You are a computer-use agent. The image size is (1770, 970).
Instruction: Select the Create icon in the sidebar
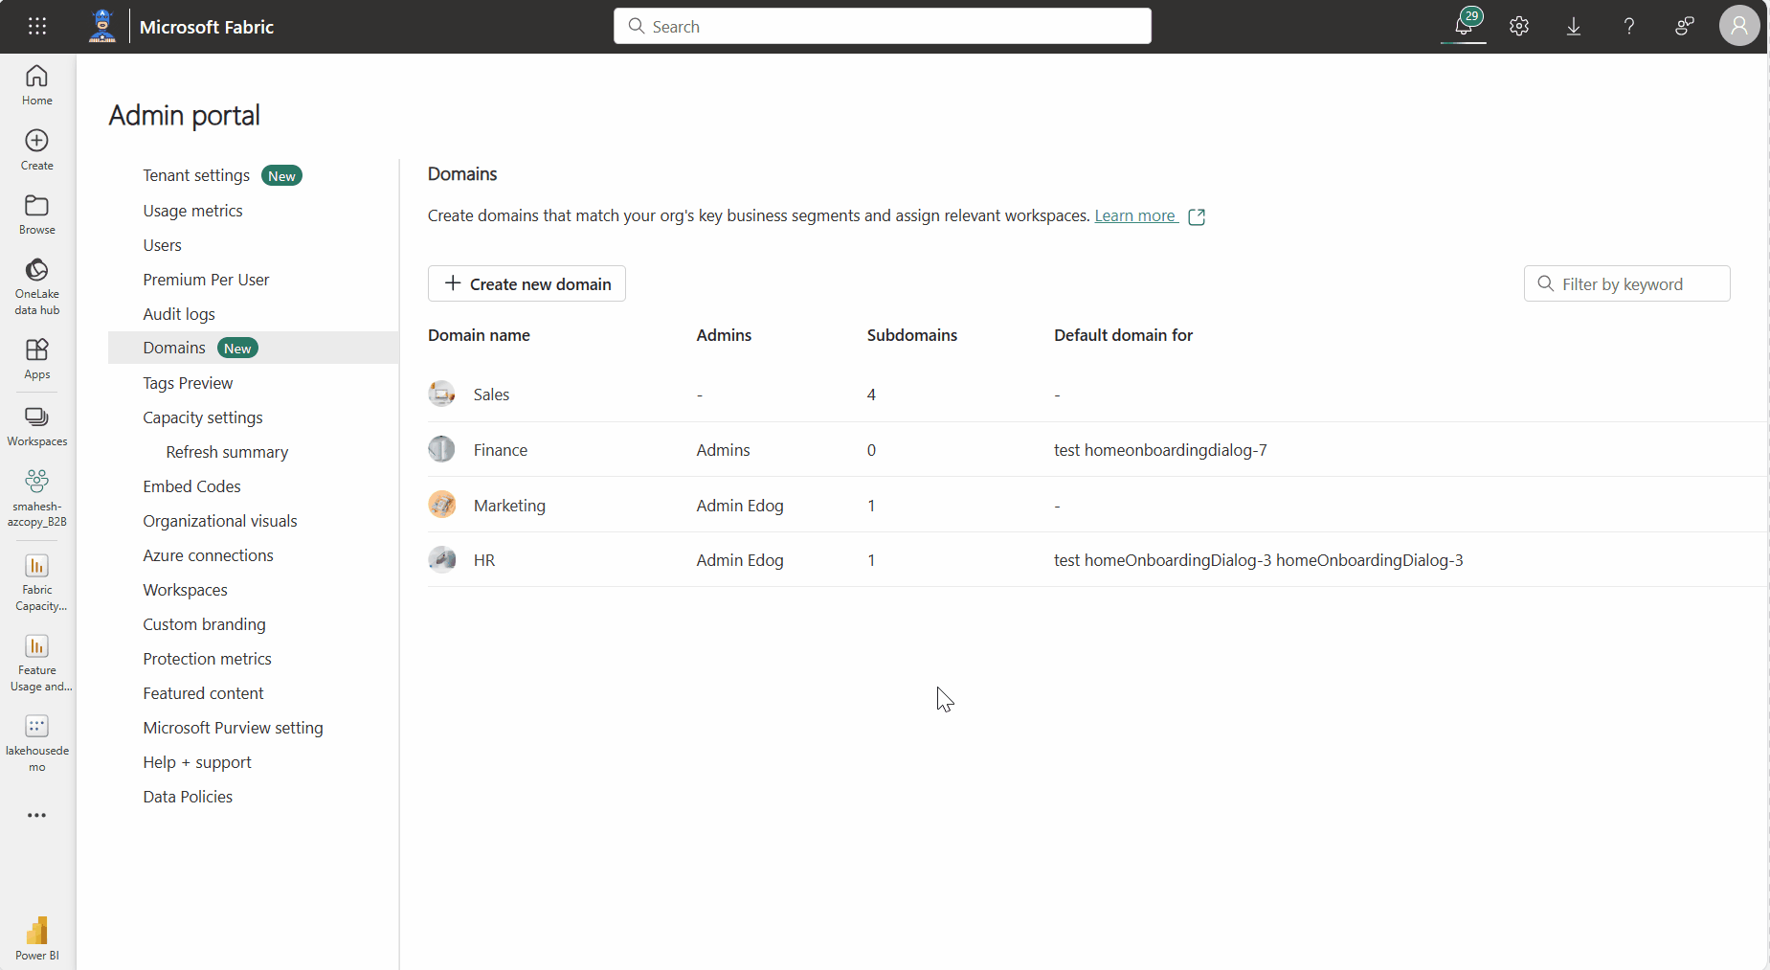(36, 148)
